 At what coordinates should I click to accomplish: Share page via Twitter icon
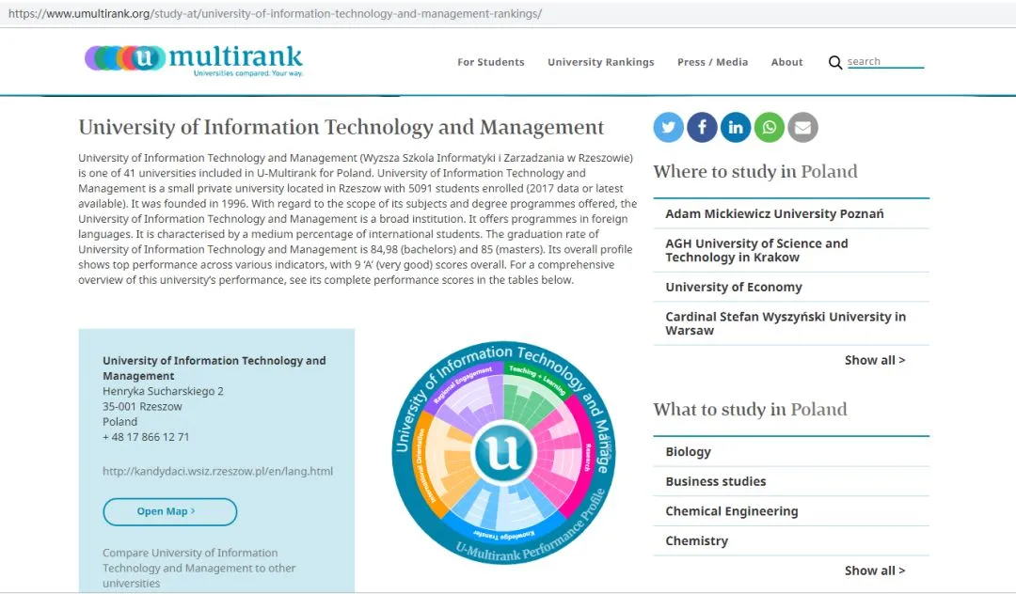668,128
